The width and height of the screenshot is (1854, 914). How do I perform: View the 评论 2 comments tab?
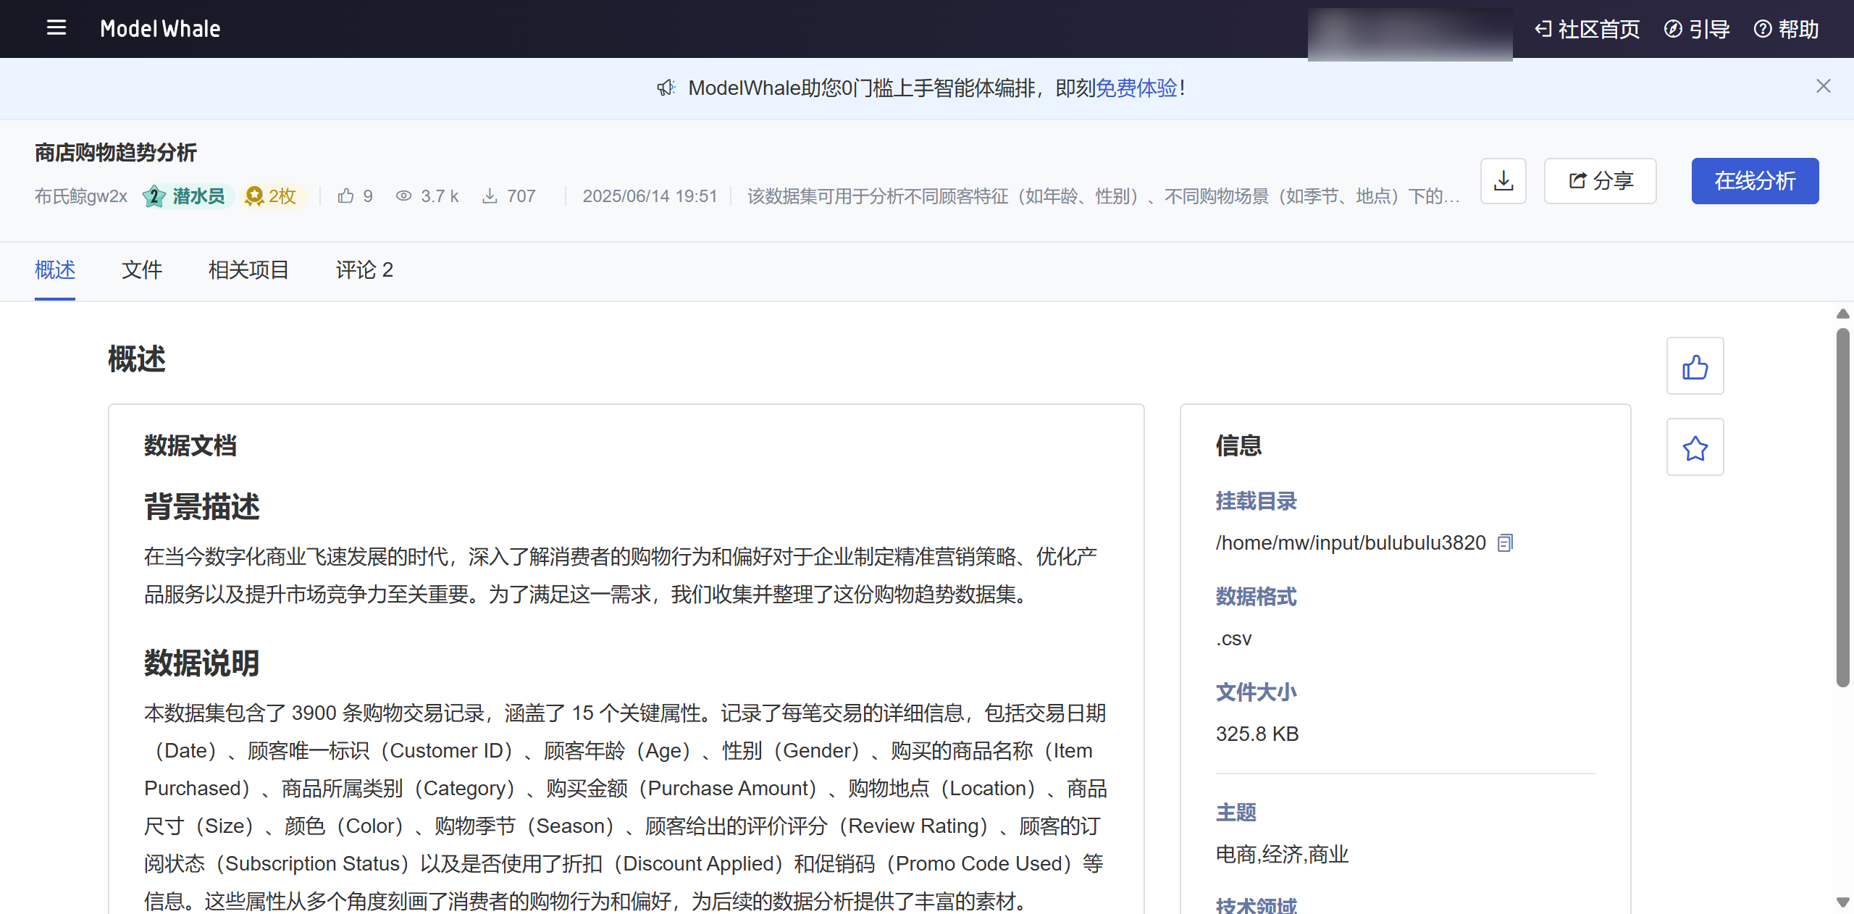pos(364,270)
